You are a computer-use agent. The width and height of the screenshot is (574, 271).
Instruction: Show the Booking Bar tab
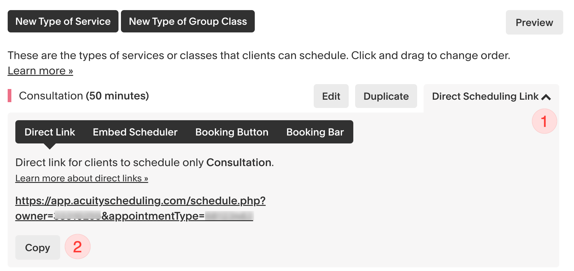pyautogui.click(x=315, y=132)
